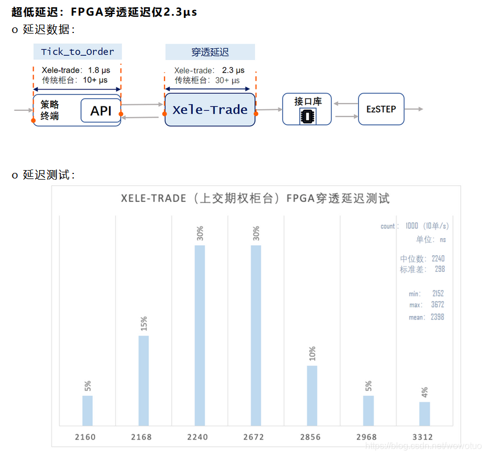The height and width of the screenshot is (456, 487).
Task: Click the x-axis label 2168
Action: (x=141, y=437)
